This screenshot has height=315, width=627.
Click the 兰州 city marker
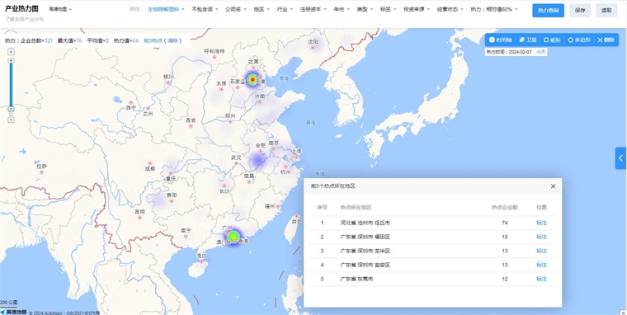click(148, 108)
